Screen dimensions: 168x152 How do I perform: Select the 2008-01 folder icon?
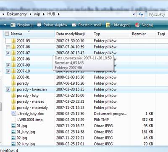click(13, 77)
